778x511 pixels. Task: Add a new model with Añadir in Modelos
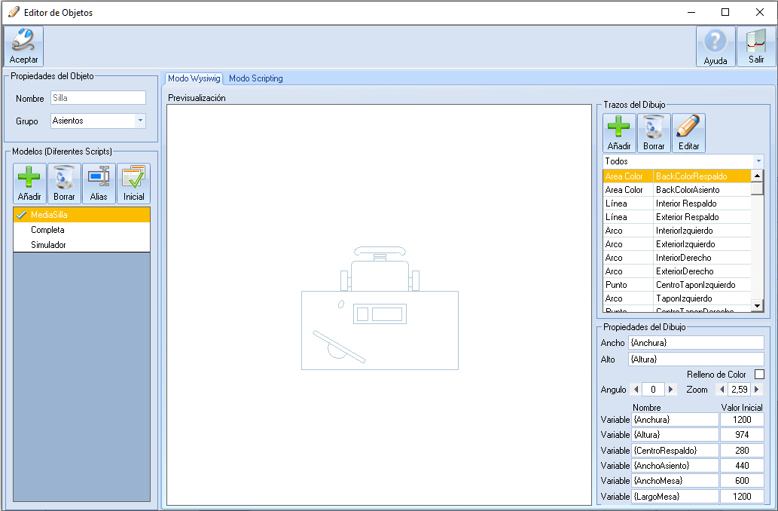[29, 183]
